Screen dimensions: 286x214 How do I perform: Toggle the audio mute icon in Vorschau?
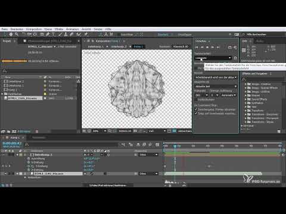point(235,48)
